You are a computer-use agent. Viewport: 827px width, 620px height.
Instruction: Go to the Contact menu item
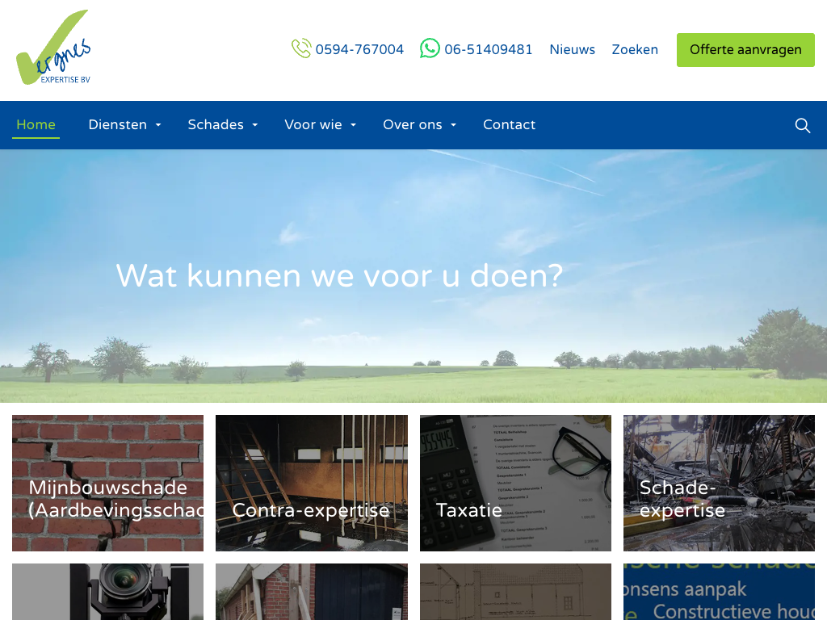[509, 125]
